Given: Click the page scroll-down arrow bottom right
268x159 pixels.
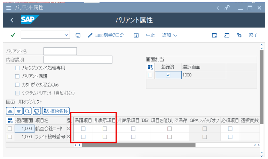Looking at the screenshot, I should [261, 156].
